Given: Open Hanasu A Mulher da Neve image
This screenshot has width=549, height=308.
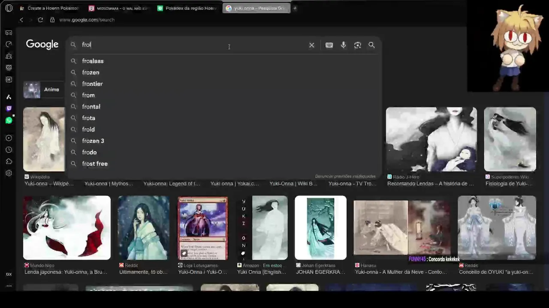Looking at the screenshot, I should (x=402, y=228).
